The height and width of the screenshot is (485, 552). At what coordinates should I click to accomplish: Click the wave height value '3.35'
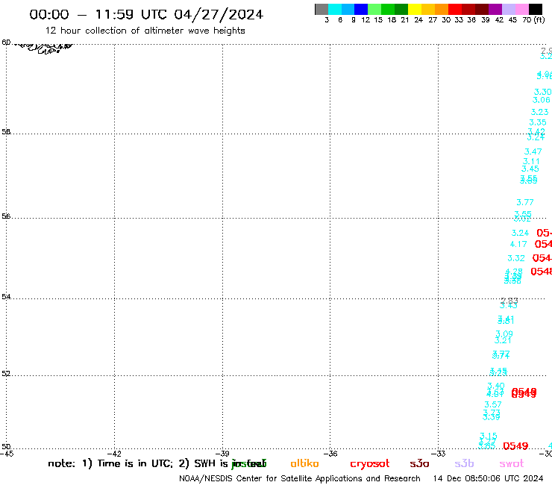click(538, 122)
